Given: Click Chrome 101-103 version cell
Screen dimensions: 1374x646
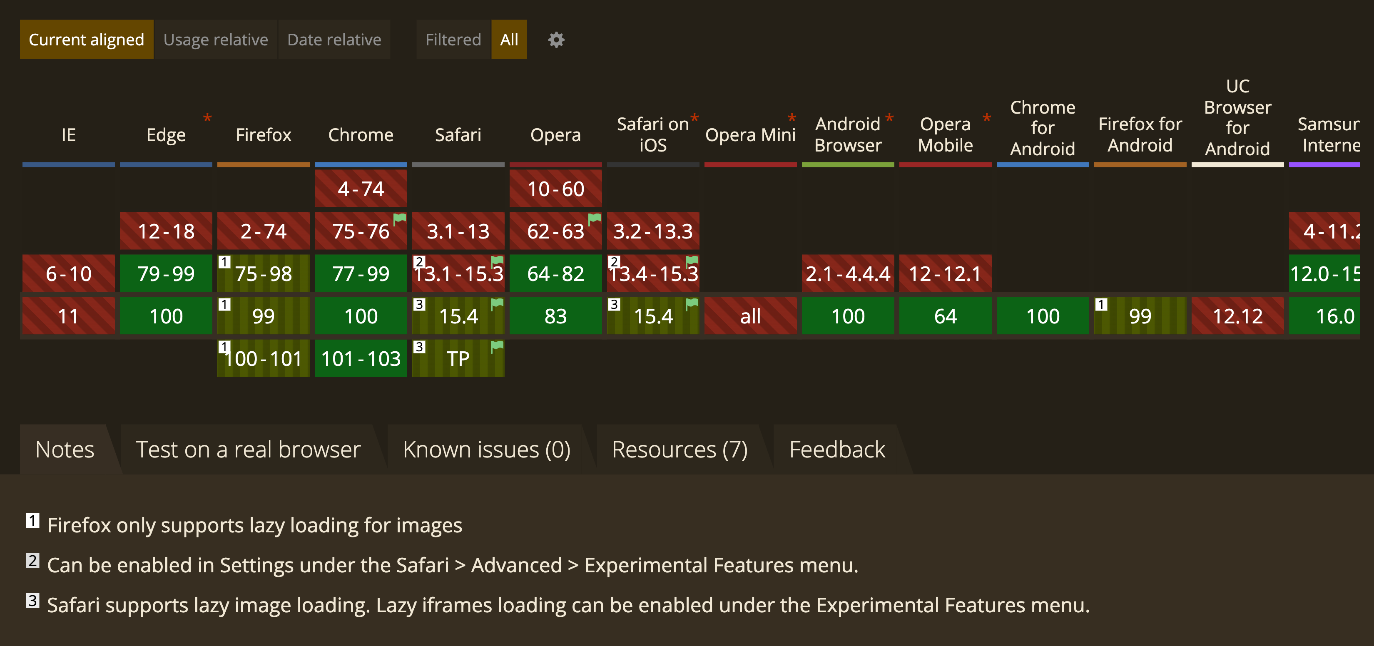Looking at the screenshot, I should pos(361,358).
